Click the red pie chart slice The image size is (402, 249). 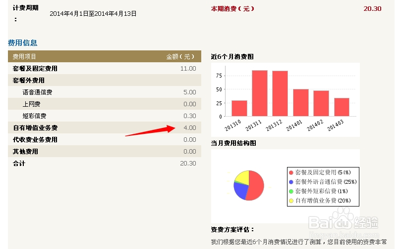coord(257,185)
